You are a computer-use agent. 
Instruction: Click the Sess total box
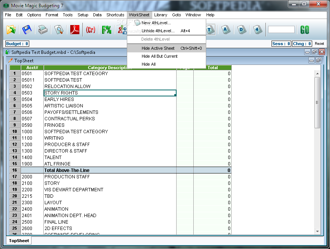pos(281,44)
